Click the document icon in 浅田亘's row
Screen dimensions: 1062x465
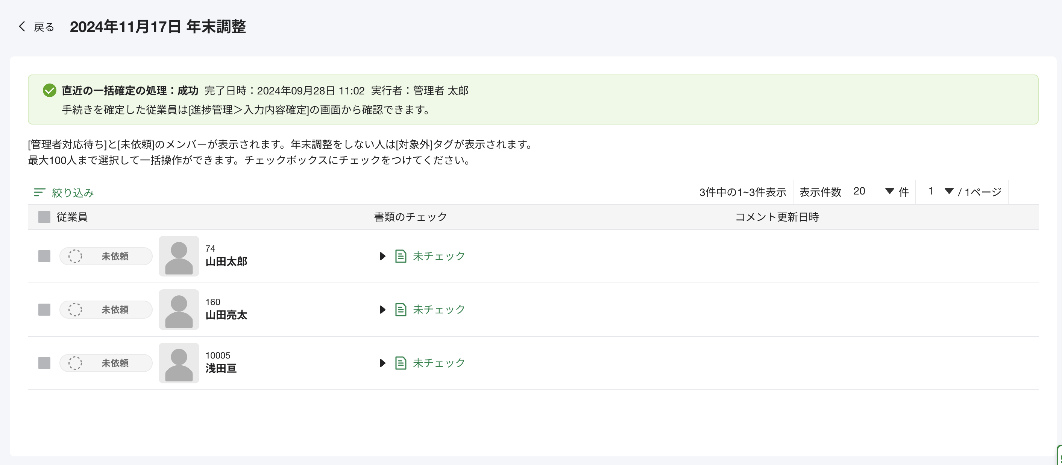(401, 363)
